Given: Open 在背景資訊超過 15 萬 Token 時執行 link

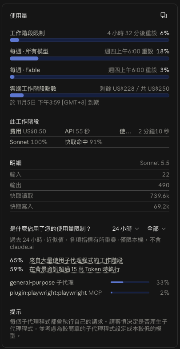Looking at the screenshot, I should point(74,269).
